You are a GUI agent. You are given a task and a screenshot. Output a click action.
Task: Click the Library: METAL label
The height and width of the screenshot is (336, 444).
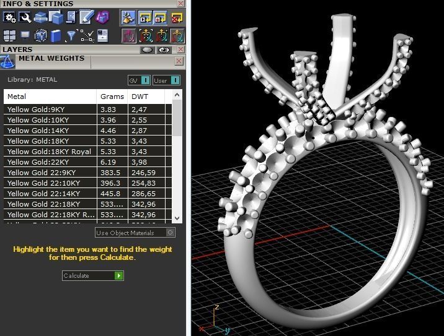coord(32,80)
